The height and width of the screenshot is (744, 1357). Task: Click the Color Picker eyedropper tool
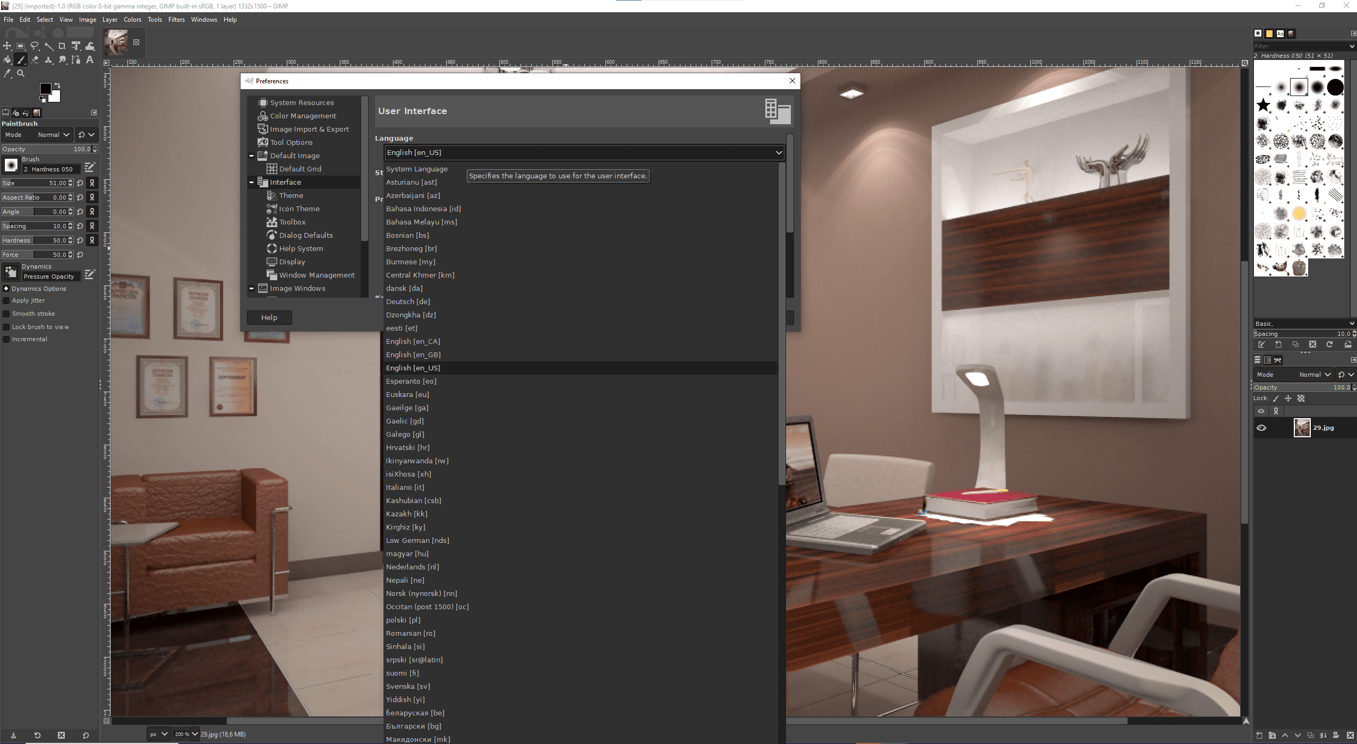[7, 74]
